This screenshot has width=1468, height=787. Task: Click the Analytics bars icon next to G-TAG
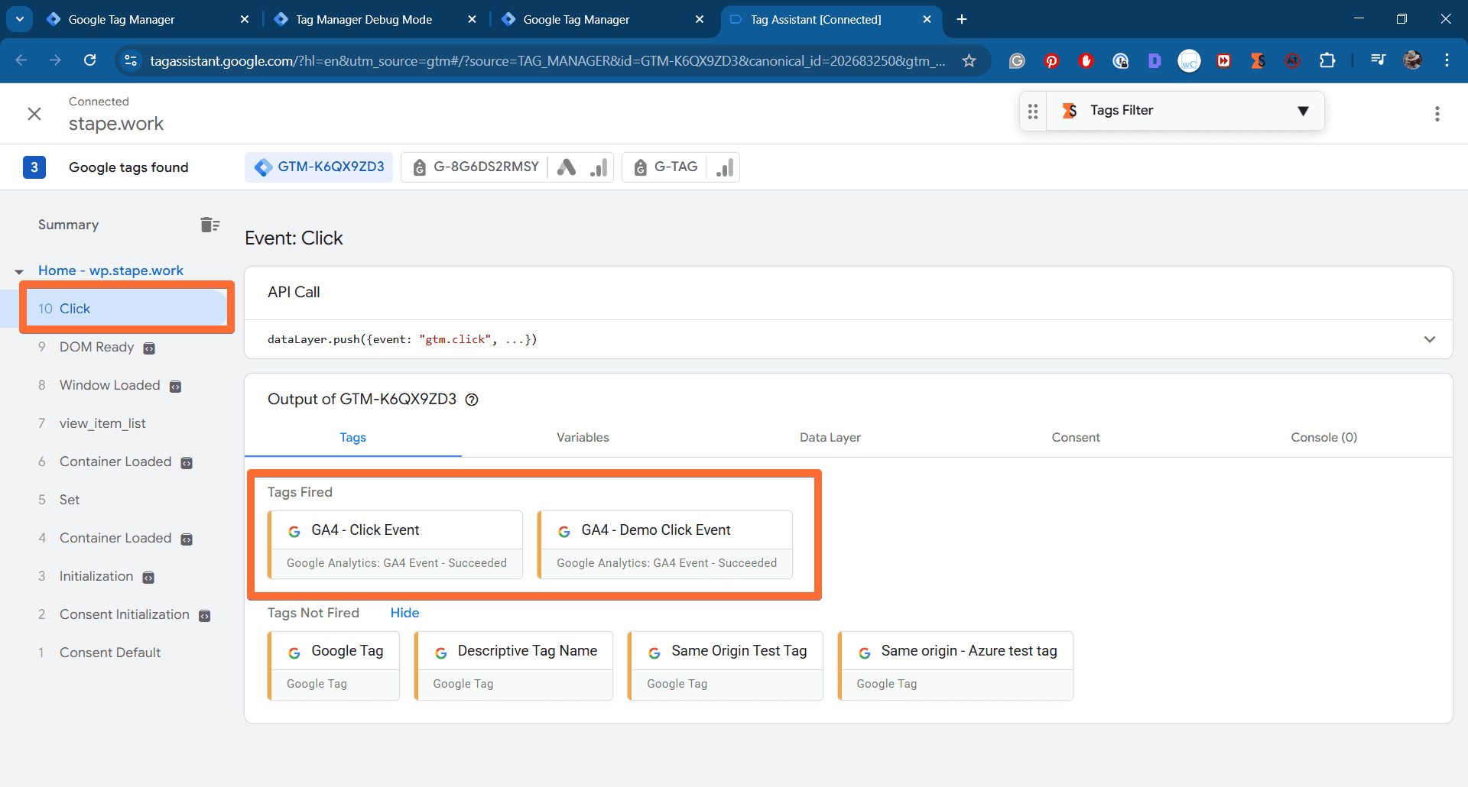723,167
